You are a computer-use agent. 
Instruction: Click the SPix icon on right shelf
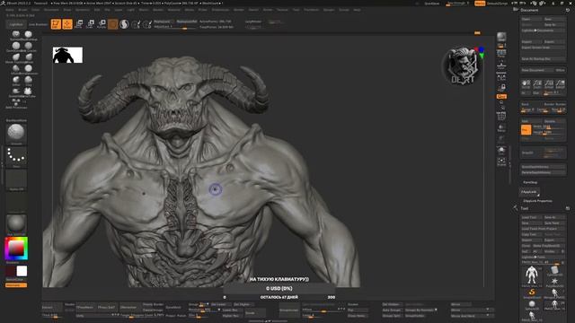(501, 46)
